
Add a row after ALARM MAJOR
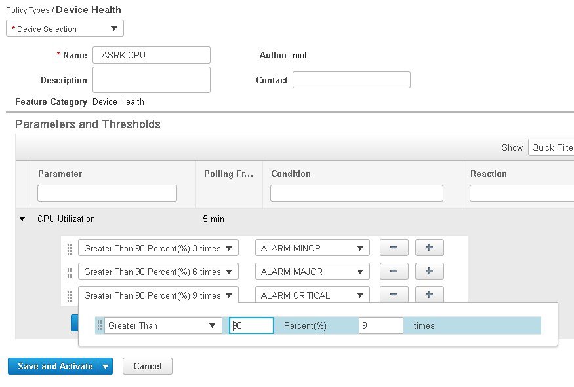coord(430,272)
